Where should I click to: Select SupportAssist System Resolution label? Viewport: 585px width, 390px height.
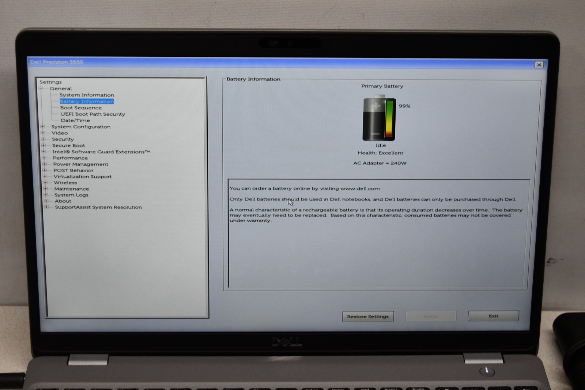pos(98,207)
